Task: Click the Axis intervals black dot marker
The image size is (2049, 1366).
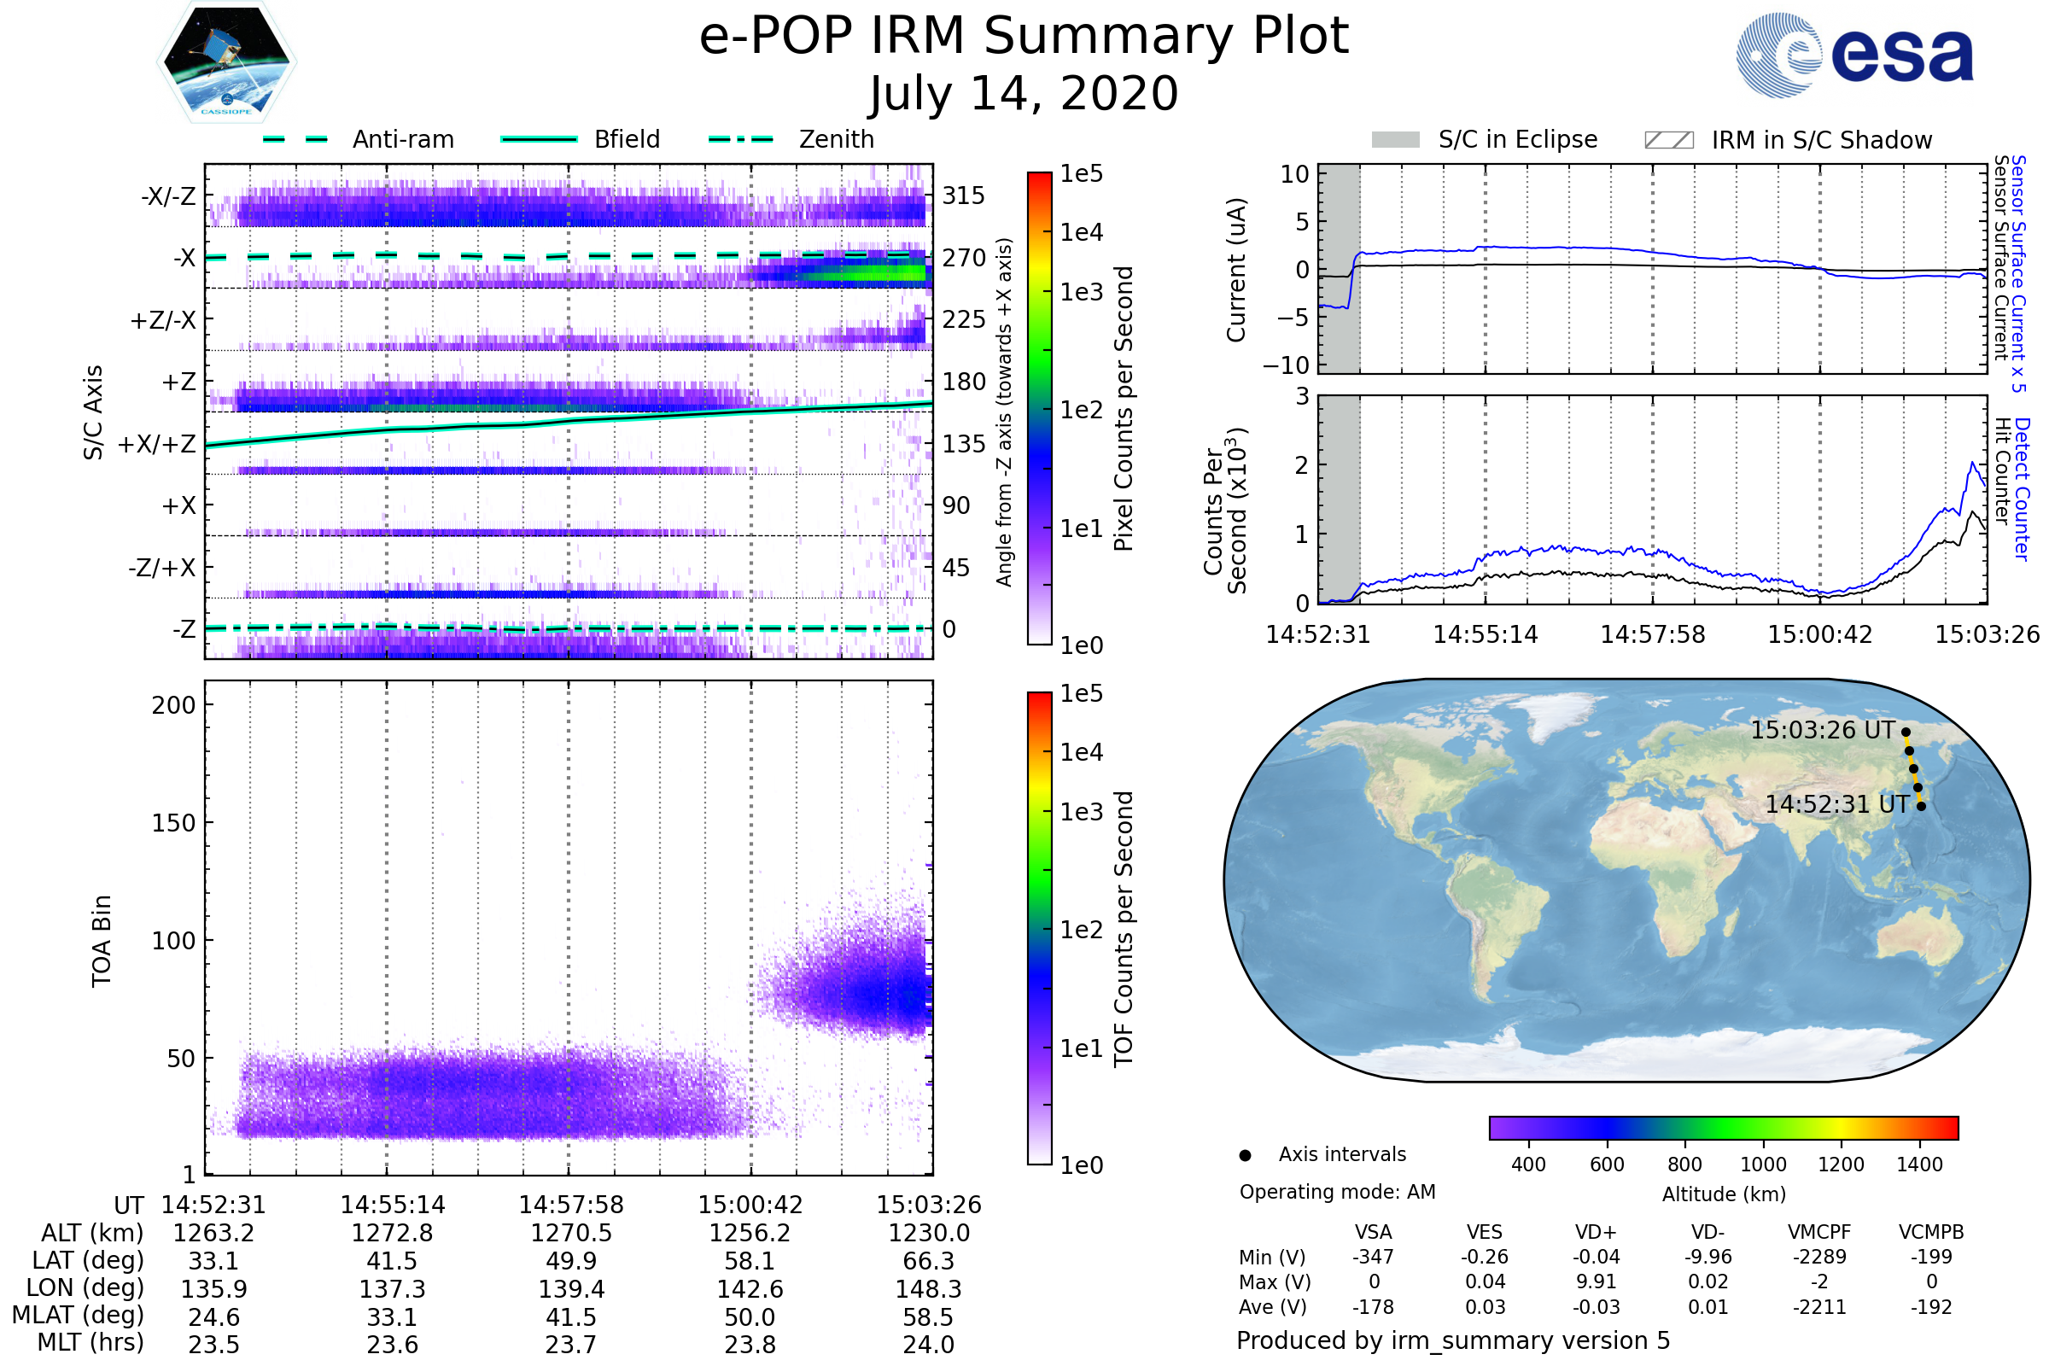Action: point(1246,1156)
